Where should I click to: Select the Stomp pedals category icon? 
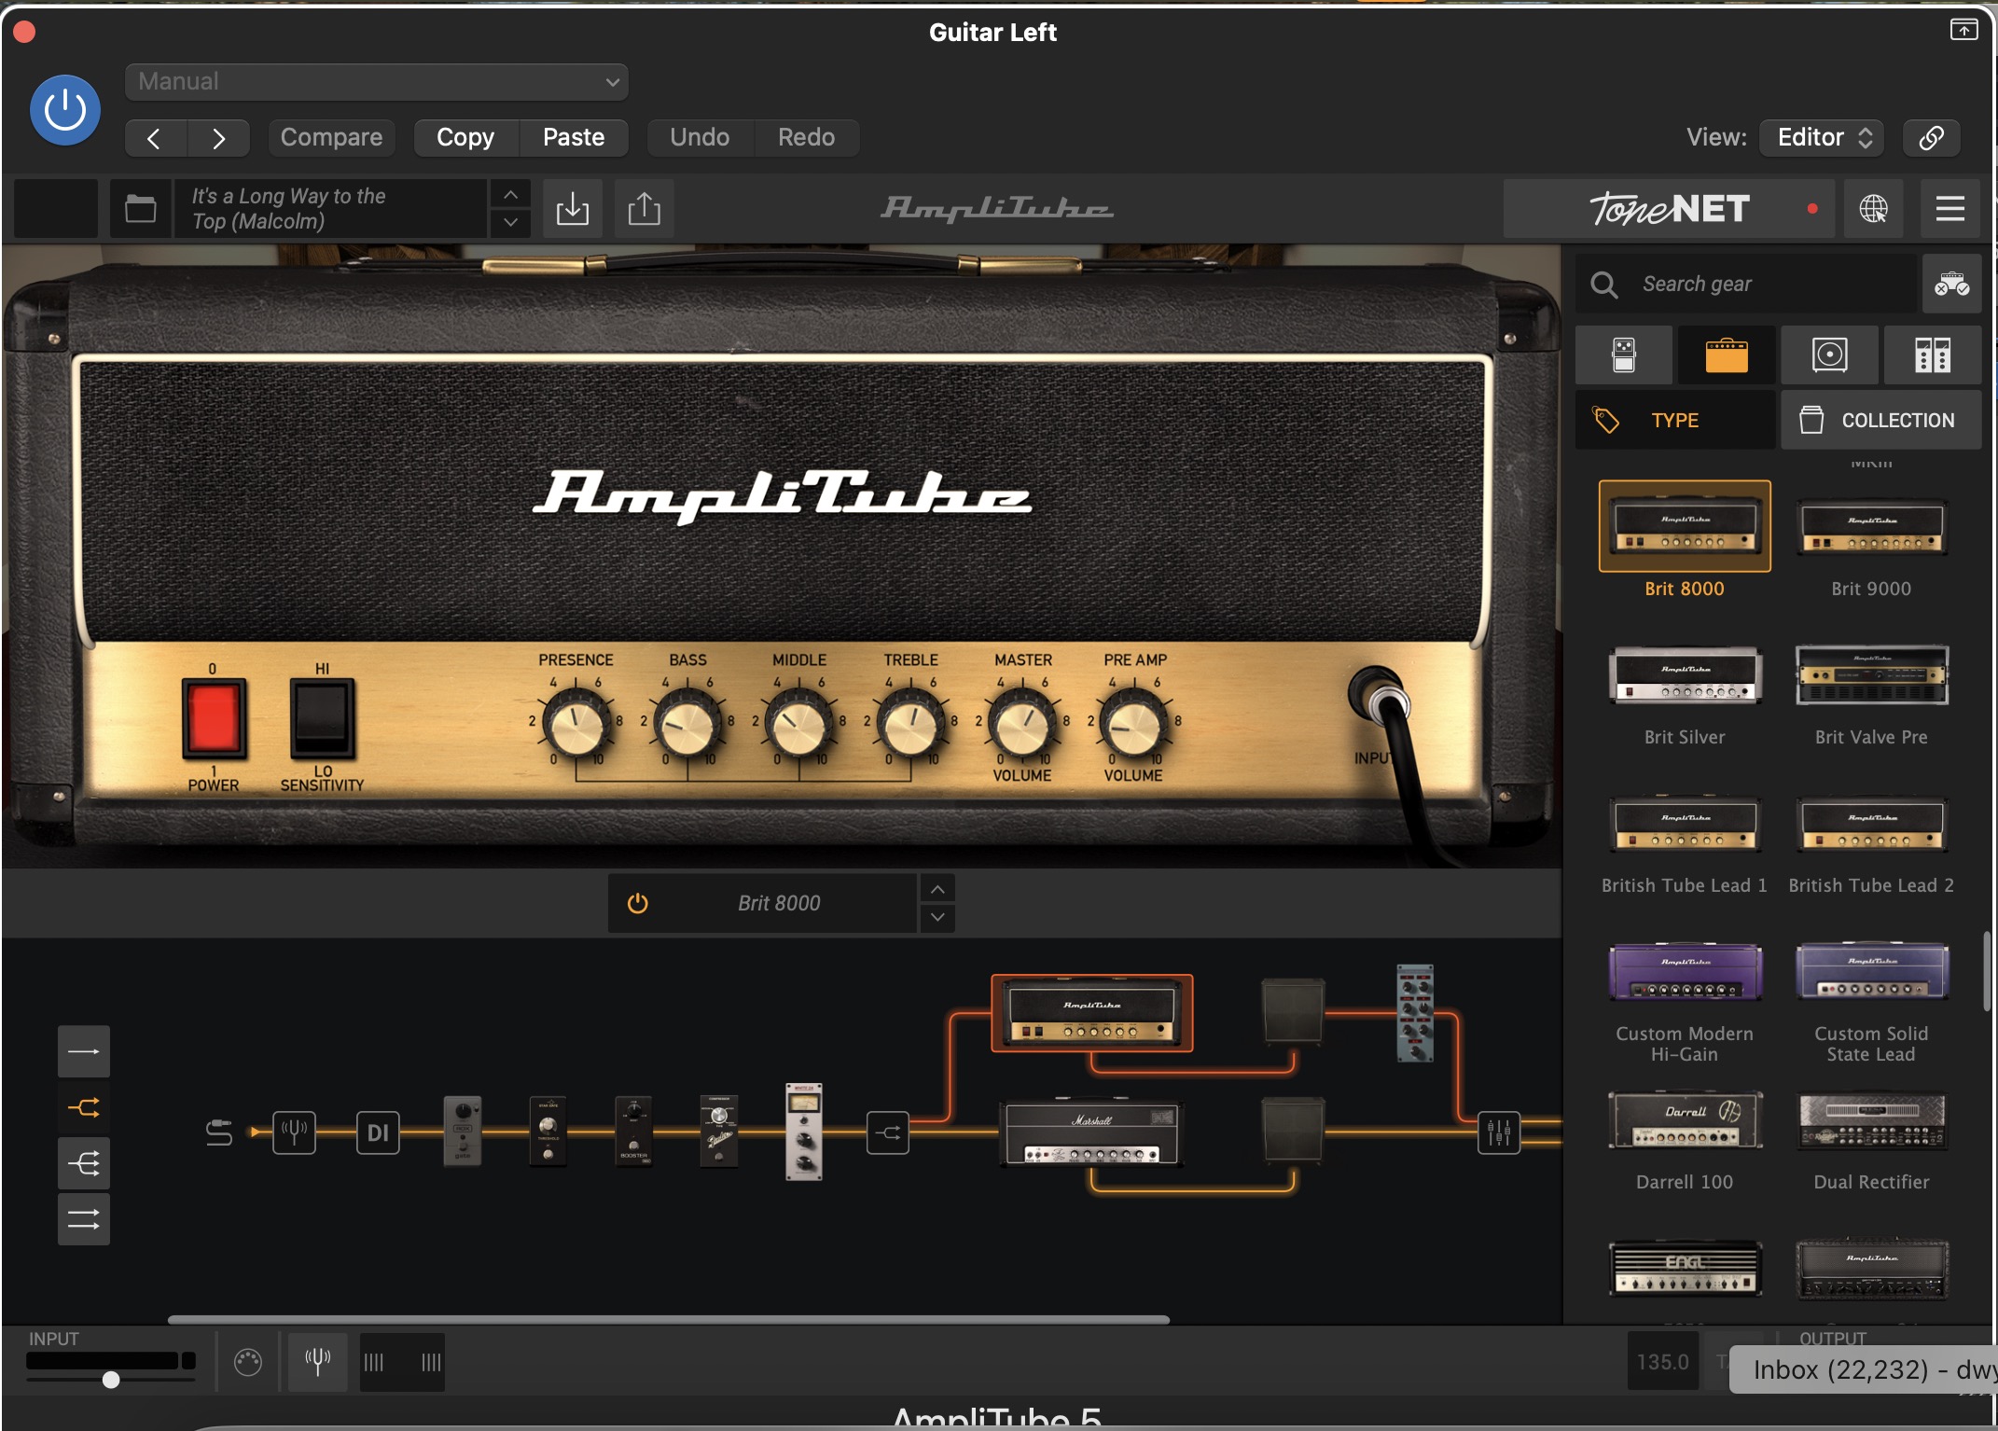point(1624,354)
